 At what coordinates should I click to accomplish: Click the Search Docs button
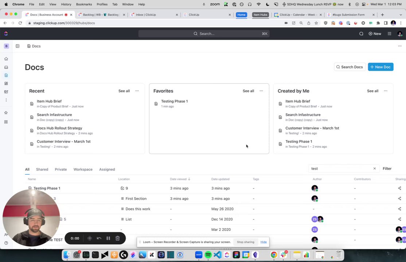[x=350, y=67]
